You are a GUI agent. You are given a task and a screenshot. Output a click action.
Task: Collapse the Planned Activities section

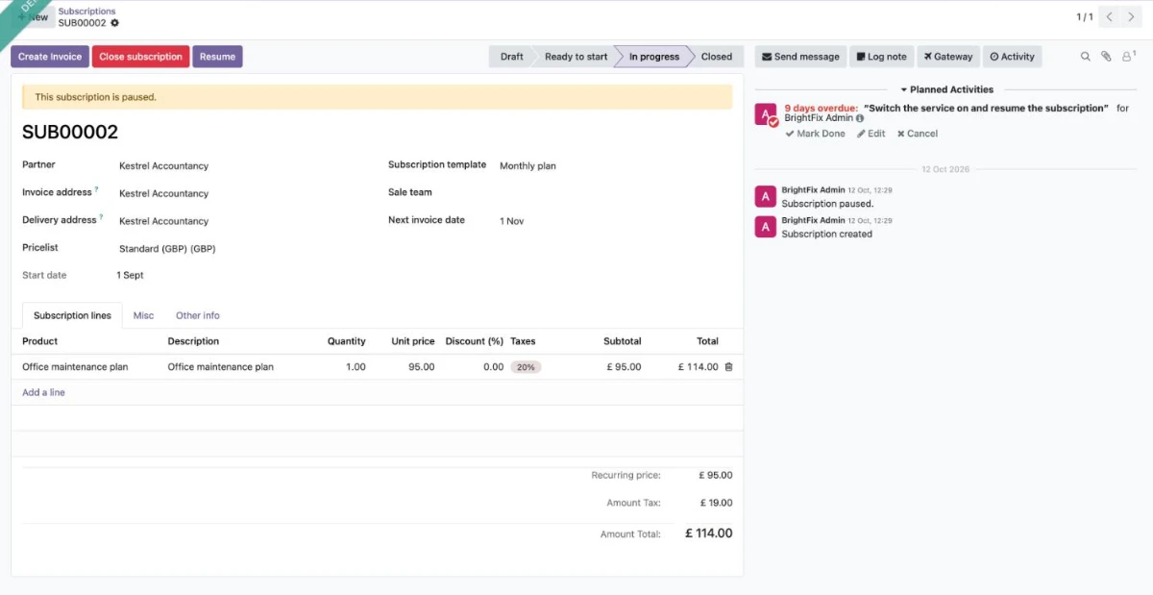[946, 89]
